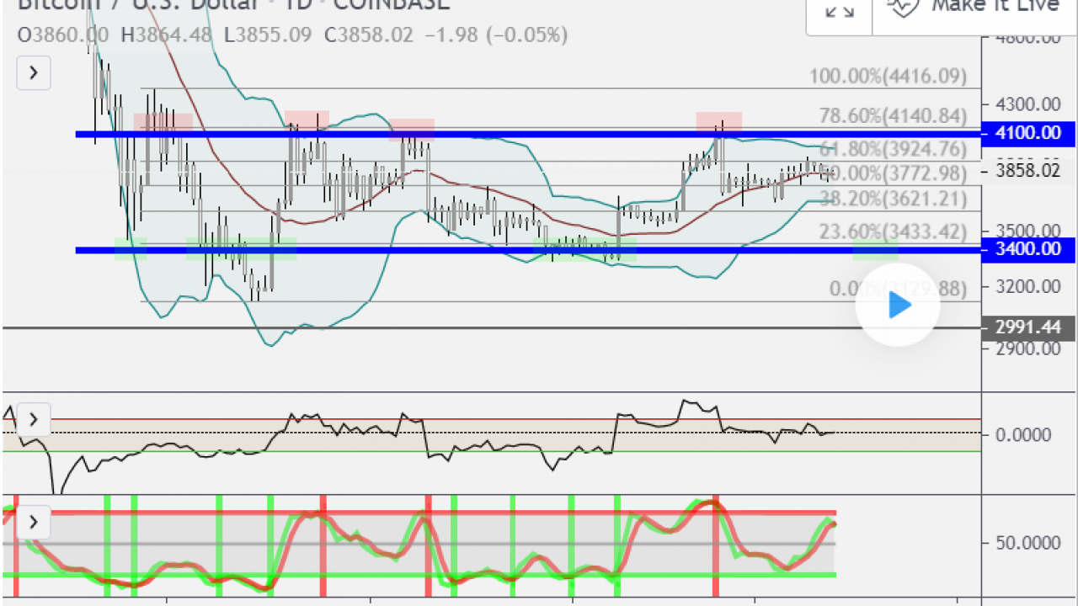Start the chart replay with the blue play button
This screenshot has height=606, width=1078.
(899, 305)
